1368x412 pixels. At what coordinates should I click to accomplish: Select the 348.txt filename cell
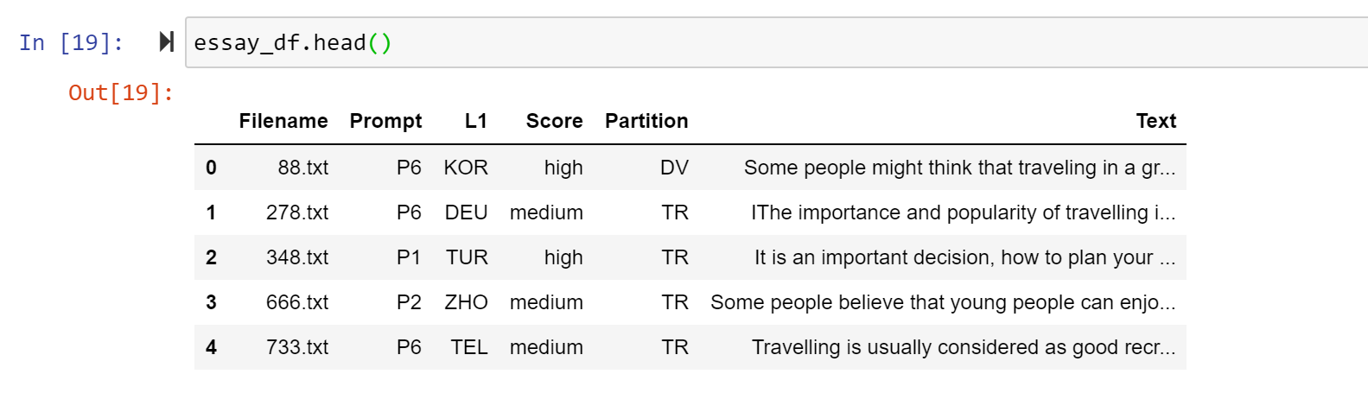pos(296,257)
